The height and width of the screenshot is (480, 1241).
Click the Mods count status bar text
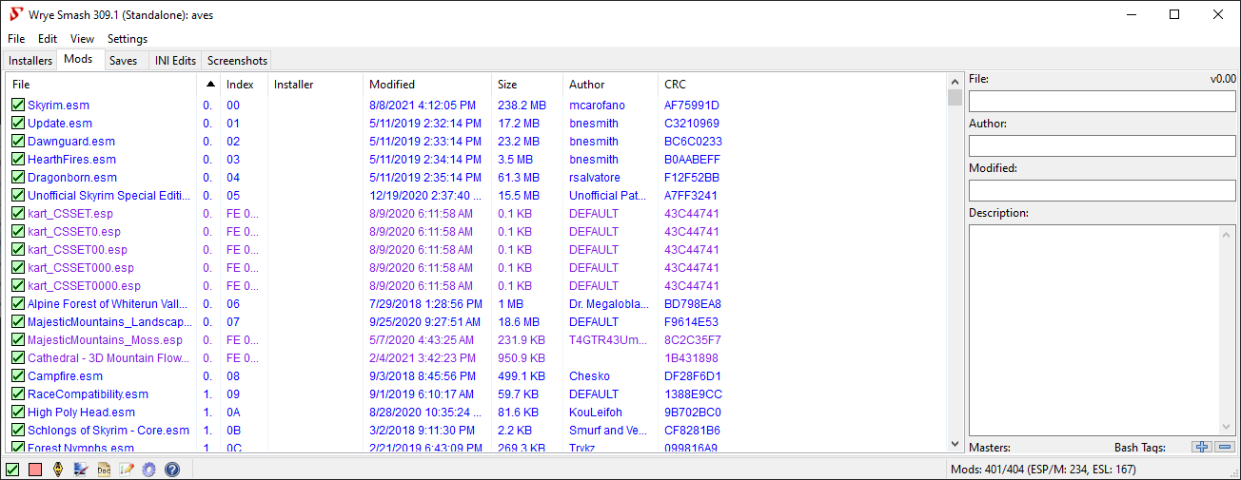pos(1043,470)
